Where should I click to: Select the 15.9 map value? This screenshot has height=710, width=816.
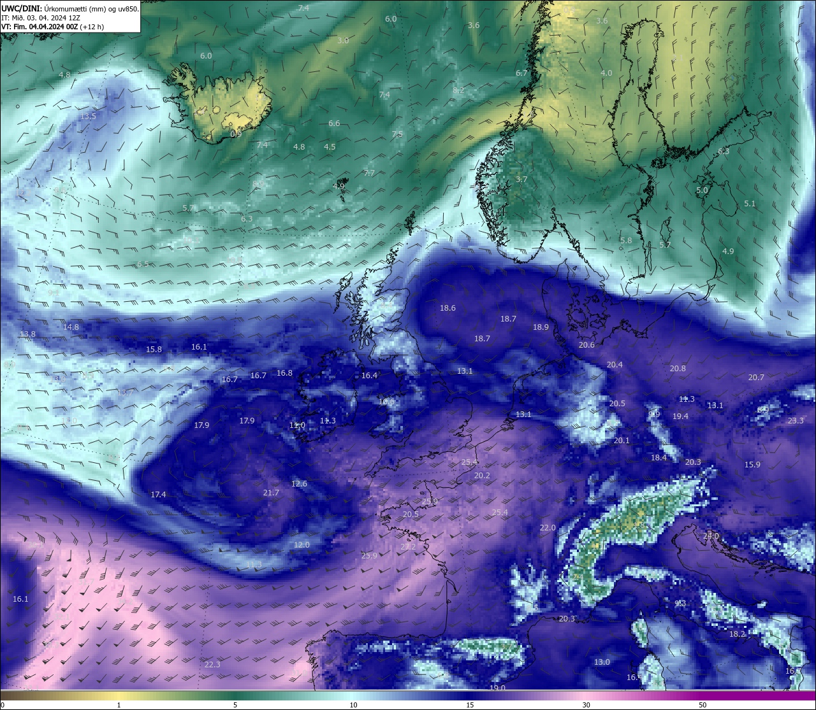click(x=752, y=464)
